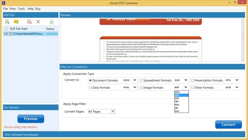Select the Document Formats radio button
This screenshot has width=248, height=140.
click(x=90, y=80)
